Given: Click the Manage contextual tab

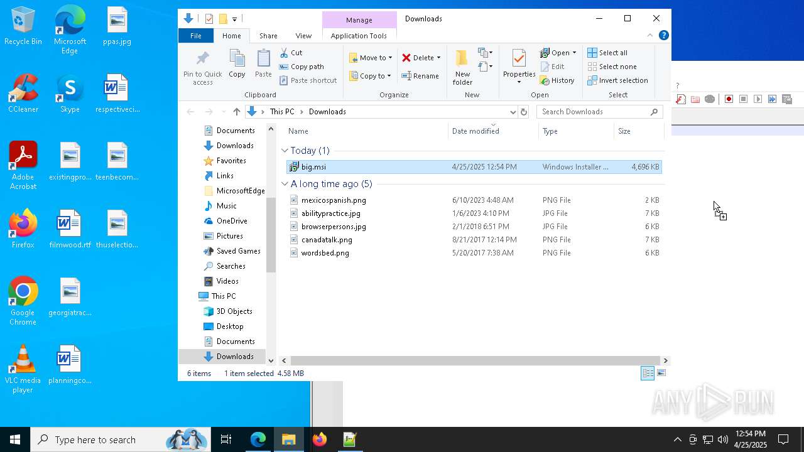Looking at the screenshot, I should point(359,20).
